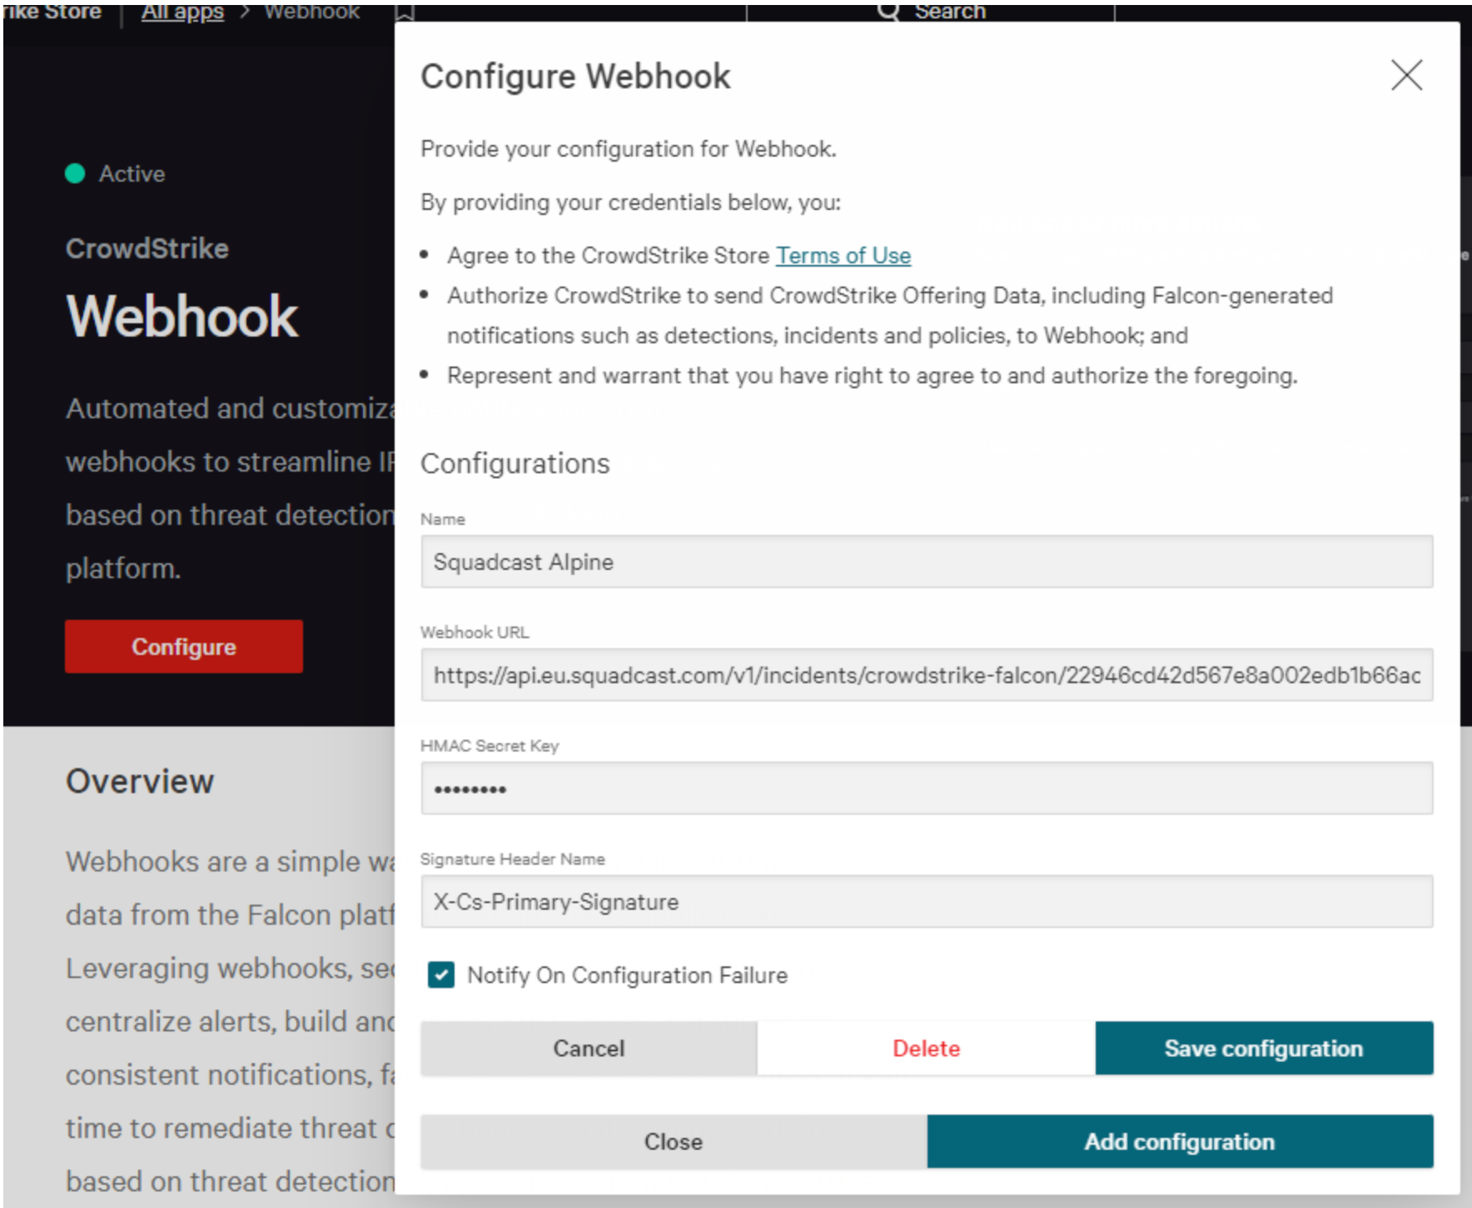Image resolution: width=1472 pixels, height=1208 pixels.
Task: Open the Terms of Use link
Action: point(843,256)
